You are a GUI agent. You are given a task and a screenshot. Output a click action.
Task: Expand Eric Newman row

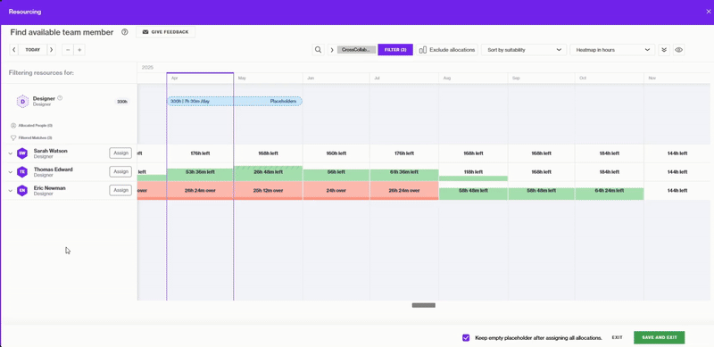11,190
